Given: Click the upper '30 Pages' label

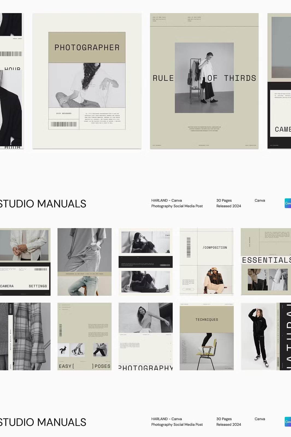Looking at the screenshot, I should coord(224,200).
